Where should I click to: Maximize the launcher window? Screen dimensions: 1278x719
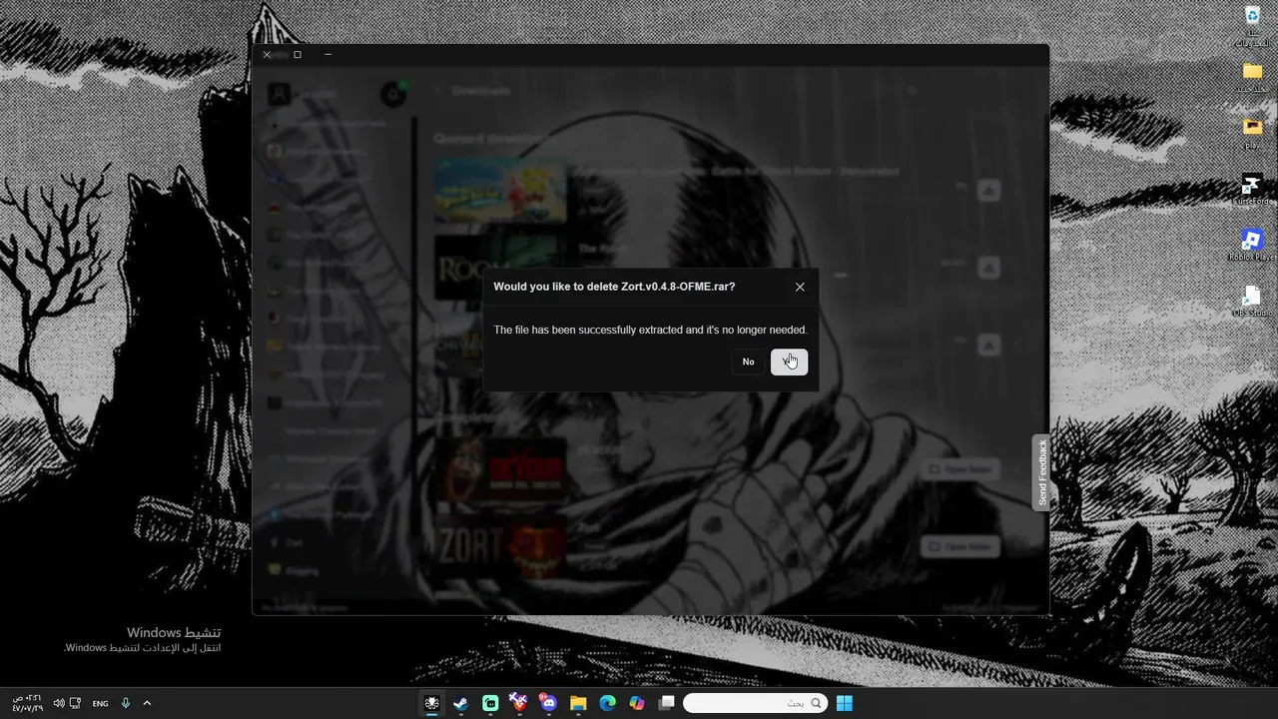(298, 55)
